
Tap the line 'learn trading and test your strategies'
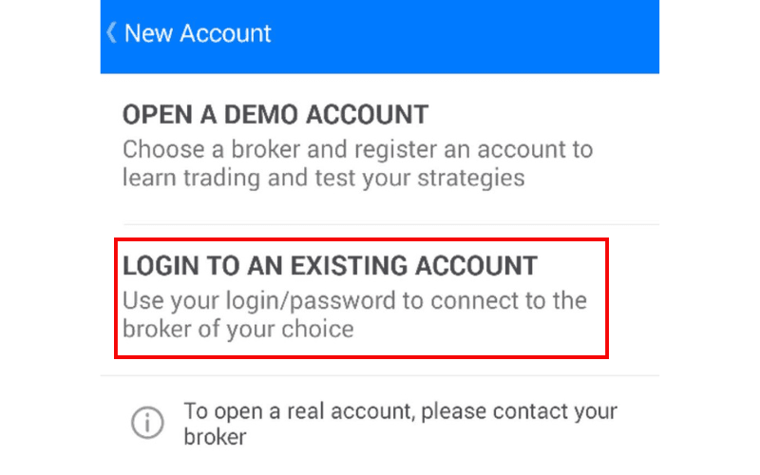coord(323,178)
